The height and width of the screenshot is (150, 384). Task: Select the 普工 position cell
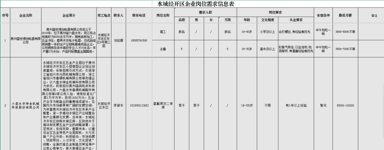click(x=163, y=32)
